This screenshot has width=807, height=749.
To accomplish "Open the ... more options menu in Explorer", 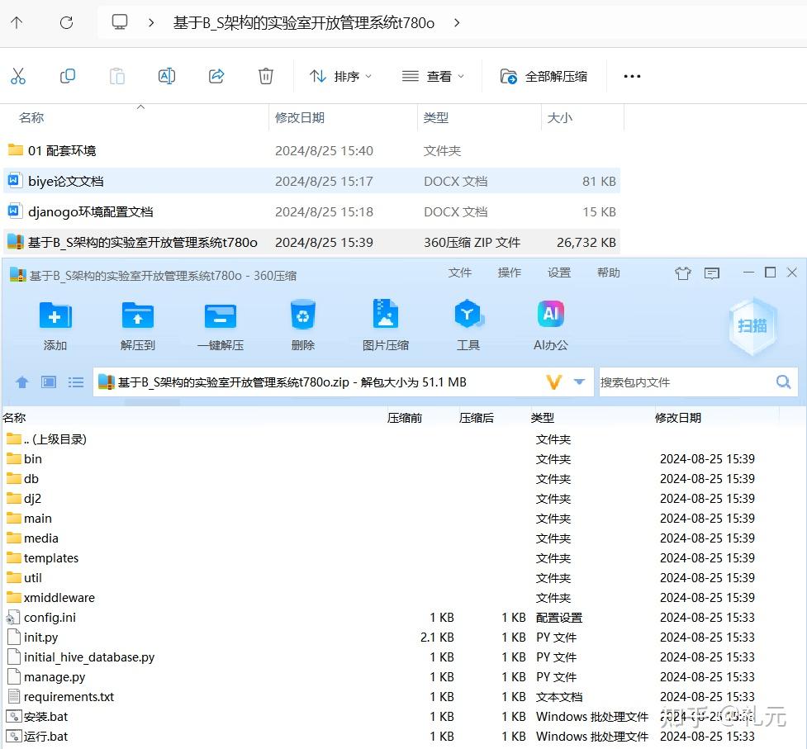I will pyautogui.click(x=632, y=76).
